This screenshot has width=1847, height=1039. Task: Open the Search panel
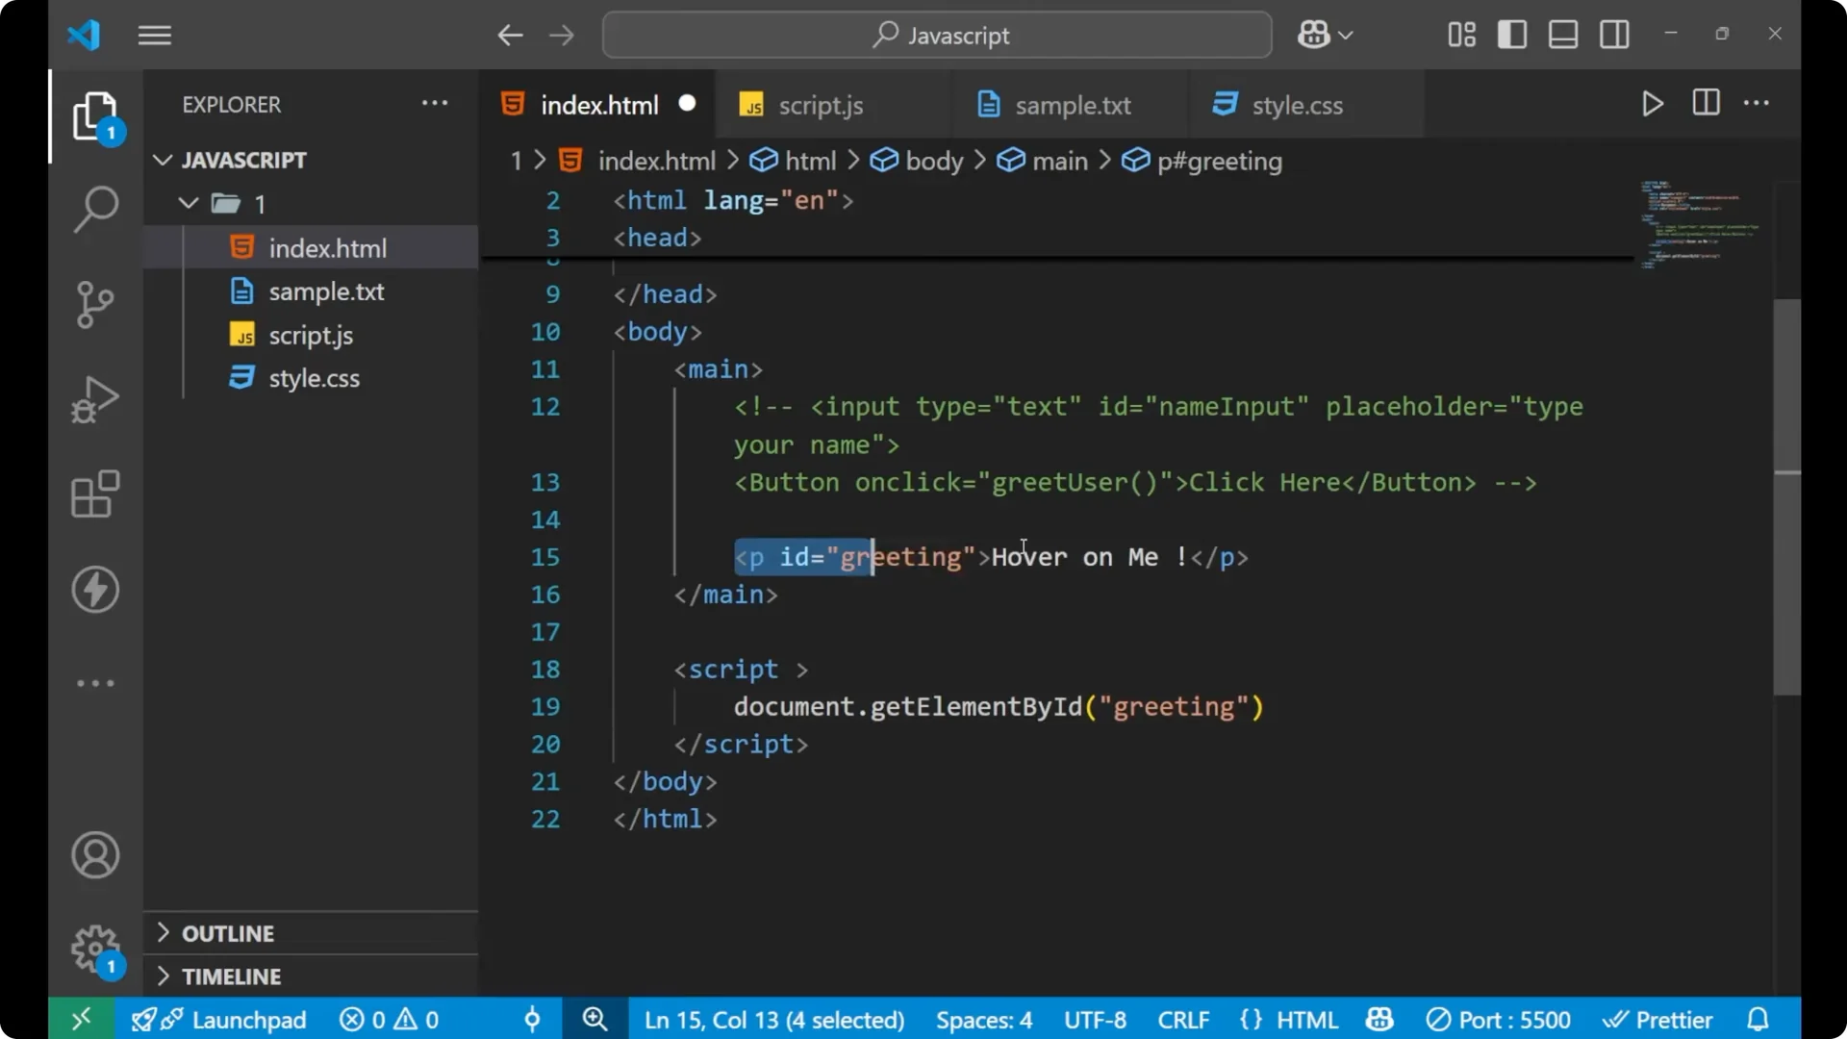tap(94, 209)
